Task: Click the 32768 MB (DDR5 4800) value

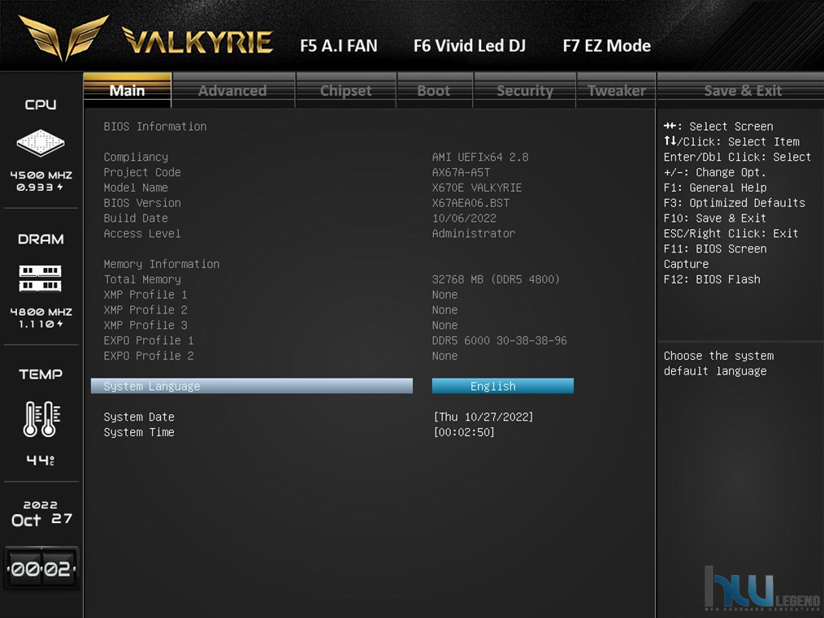Action: coord(496,279)
